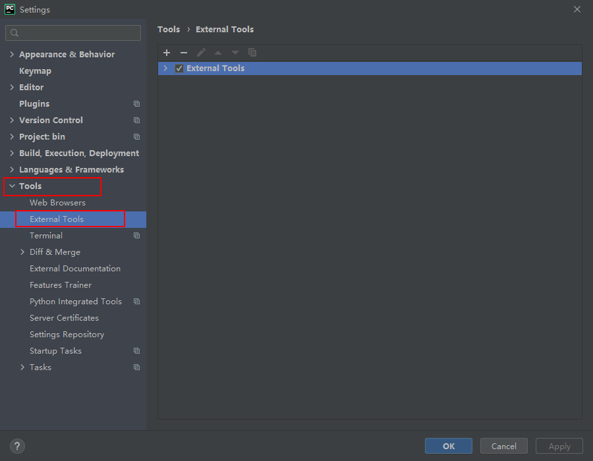Toggle the External Tools group checkbox
The width and height of the screenshot is (593, 461).
tap(179, 68)
